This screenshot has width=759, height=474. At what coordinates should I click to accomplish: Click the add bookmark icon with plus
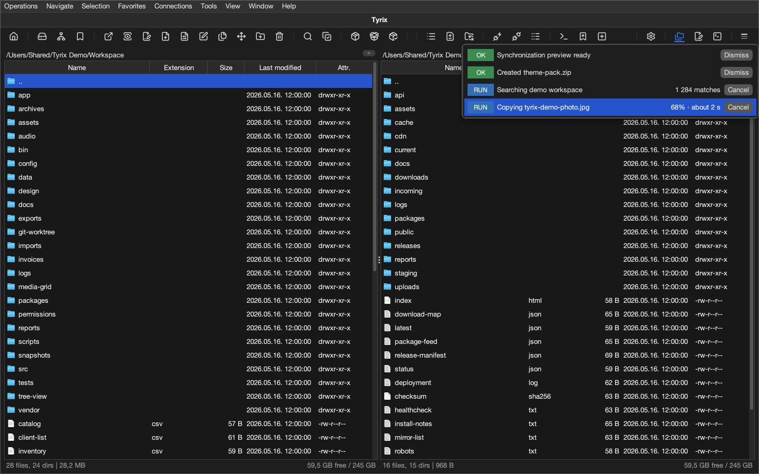click(583, 36)
